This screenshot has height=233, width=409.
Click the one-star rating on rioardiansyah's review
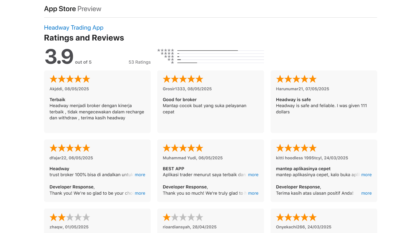pyautogui.click(x=183, y=218)
